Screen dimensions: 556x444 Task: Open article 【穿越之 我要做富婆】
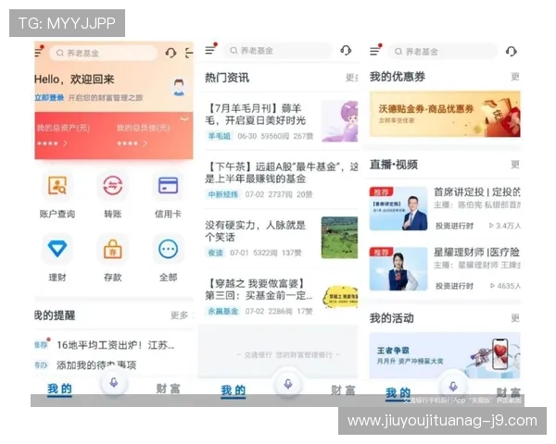pos(259,290)
